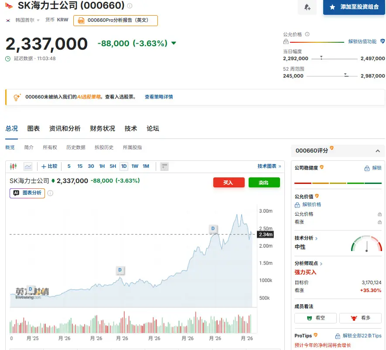Click the news overlay icon in chart toolbar
Image resolution: width=386 pixels, height=350 pixels.
click(x=164, y=167)
